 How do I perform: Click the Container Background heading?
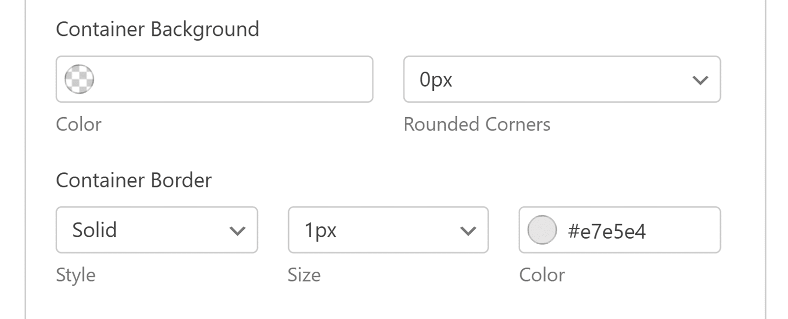coord(158,29)
